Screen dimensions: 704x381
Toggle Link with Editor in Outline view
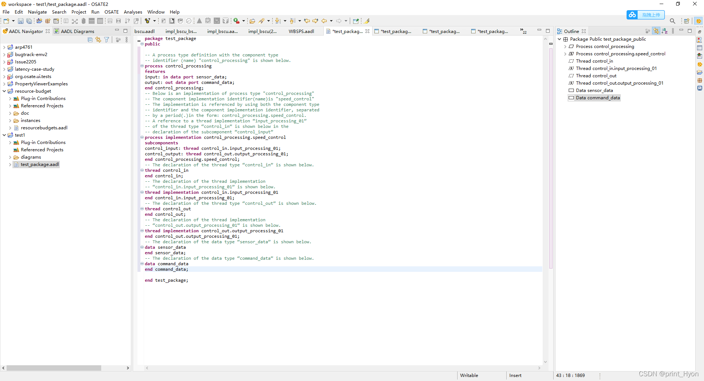click(656, 31)
